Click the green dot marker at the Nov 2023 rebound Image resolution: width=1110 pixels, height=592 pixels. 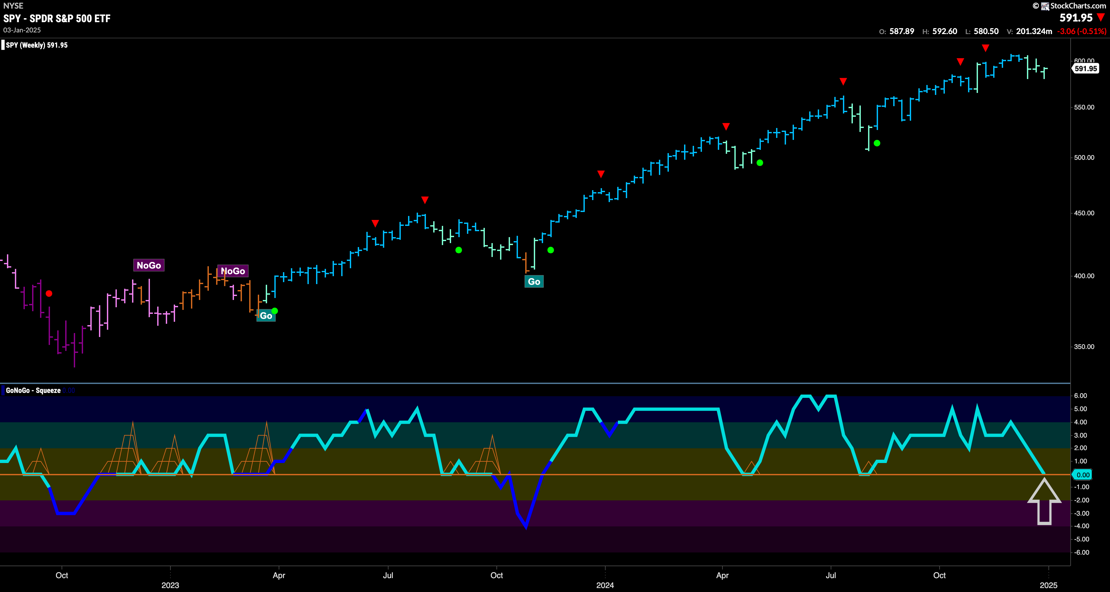pos(551,250)
